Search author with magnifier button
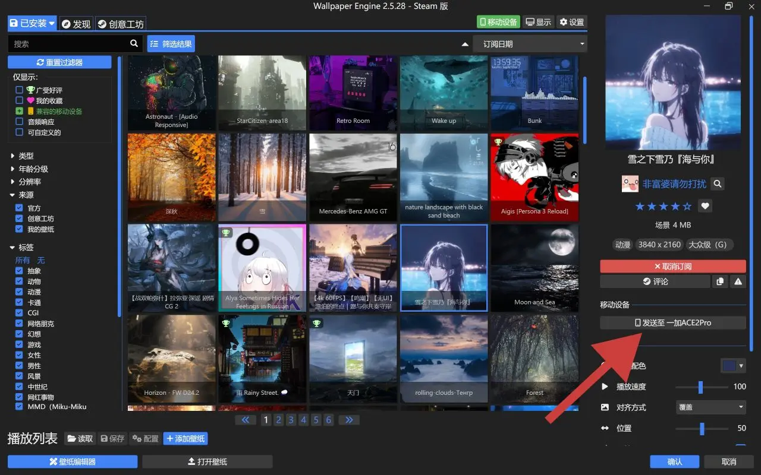 [x=718, y=184]
